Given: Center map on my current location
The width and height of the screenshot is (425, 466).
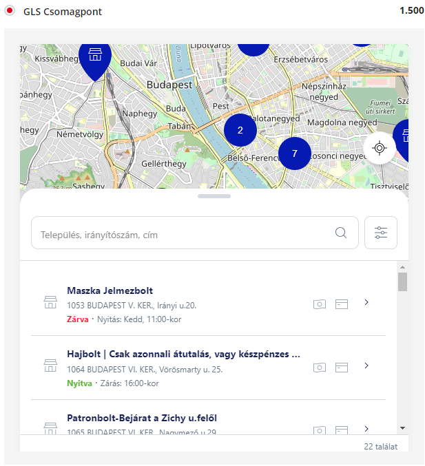Looking at the screenshot, I should tap(380, 148).
